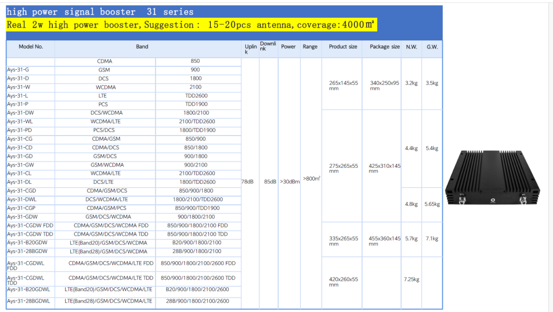Select the Ays-31-CGDW FDD model cell
Image resolution: width=553 pixels, height=312 pixels.
[30, 225]
